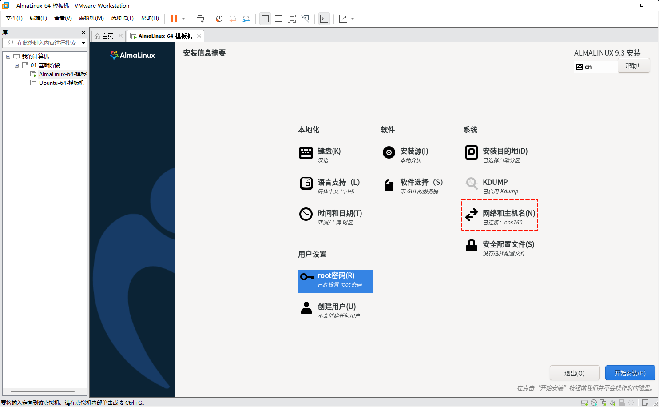The height and width of the screenshot is (407, 659).
Task: Switch to the 主页 tab
Action: tap(106, 35)
